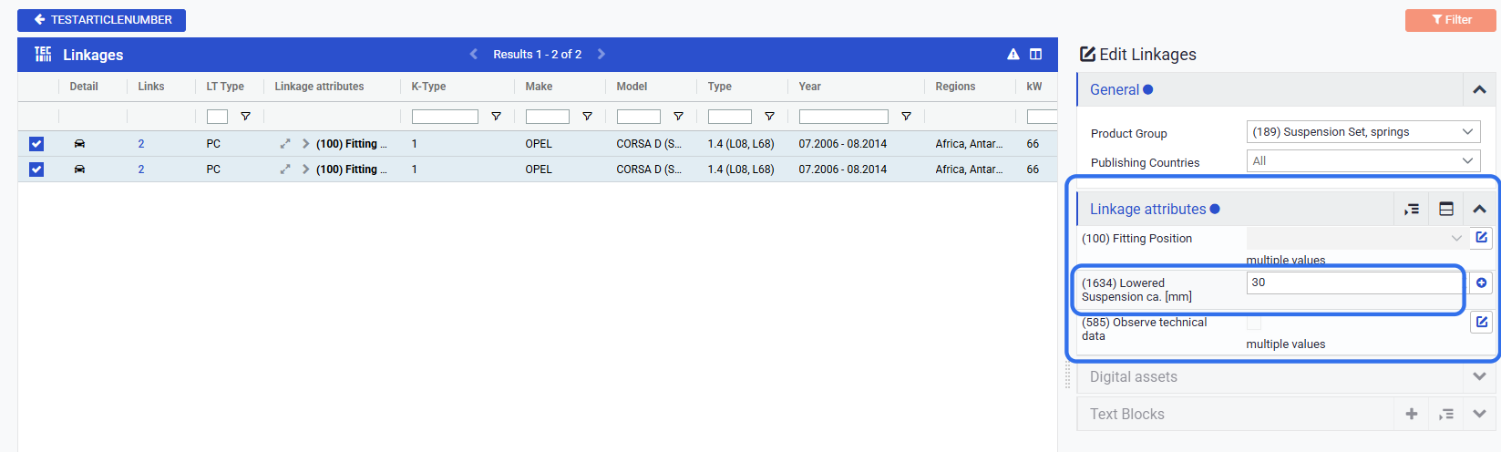
Task: Edit Observe technical data pencil icon
Action: (1481, 322)
